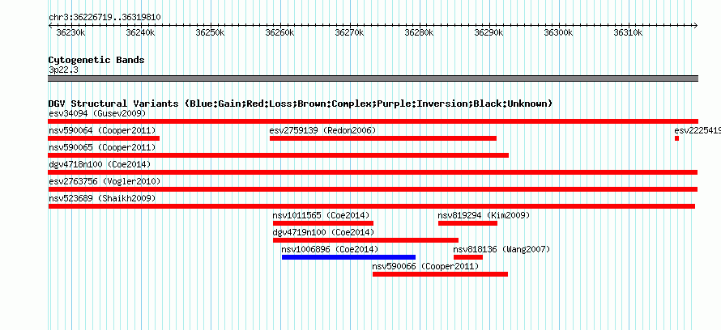721x330 pixels.
Task: Click the small esv2225419 red marker
Action: (x=677, y=138)
